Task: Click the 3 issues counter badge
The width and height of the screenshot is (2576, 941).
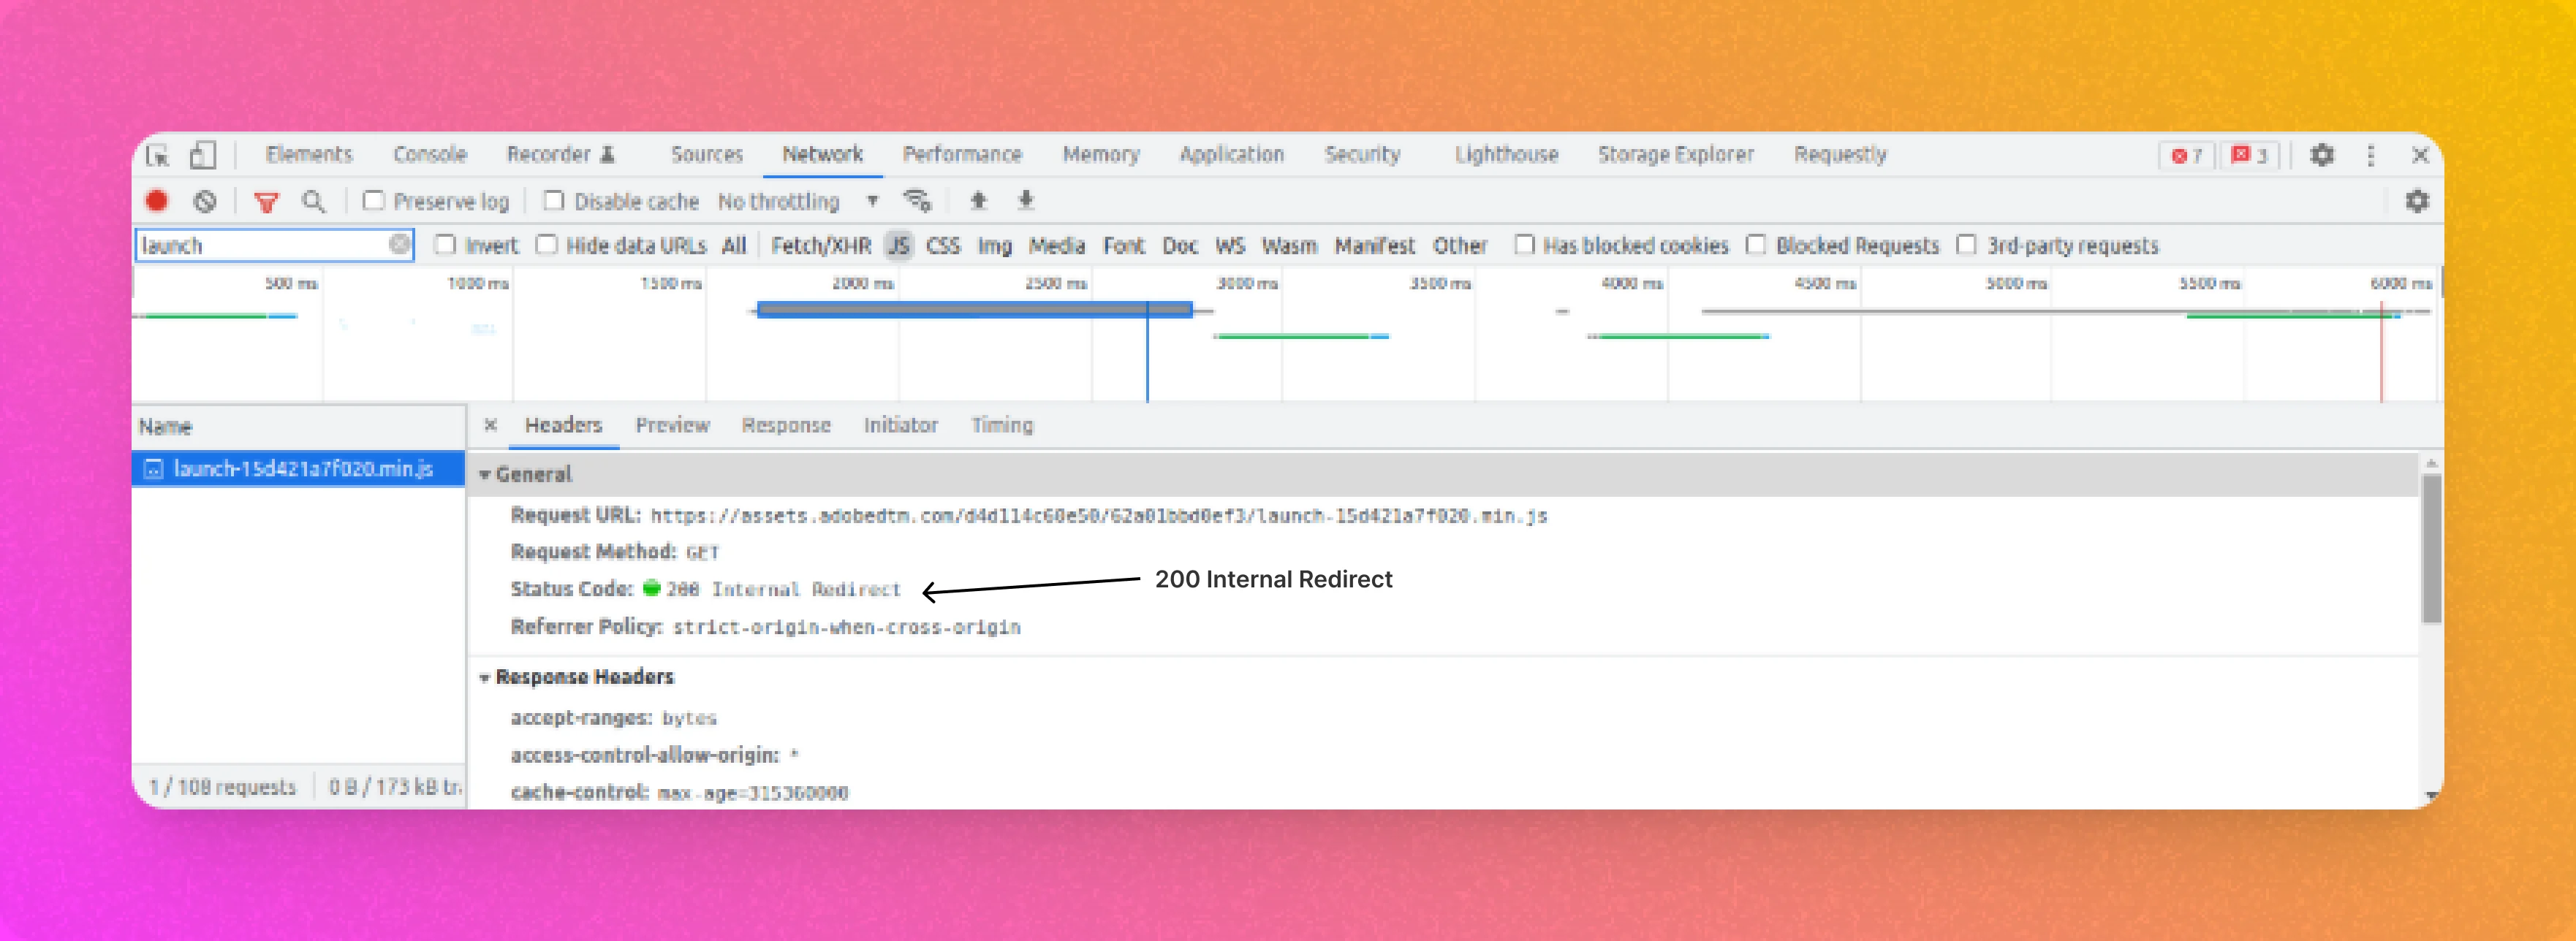Action: point(2249,155)
